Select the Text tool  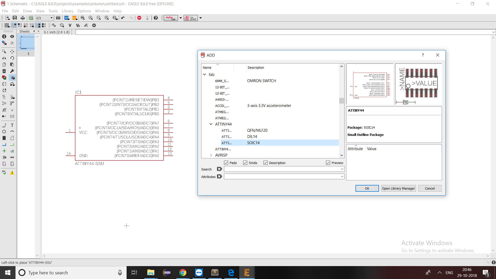[x=12, y=125]
